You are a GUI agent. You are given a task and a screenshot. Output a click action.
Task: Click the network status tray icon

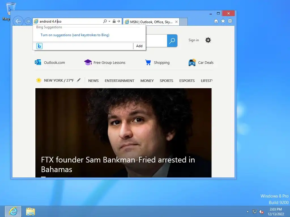pyautogui.click(x=255, y=212)
